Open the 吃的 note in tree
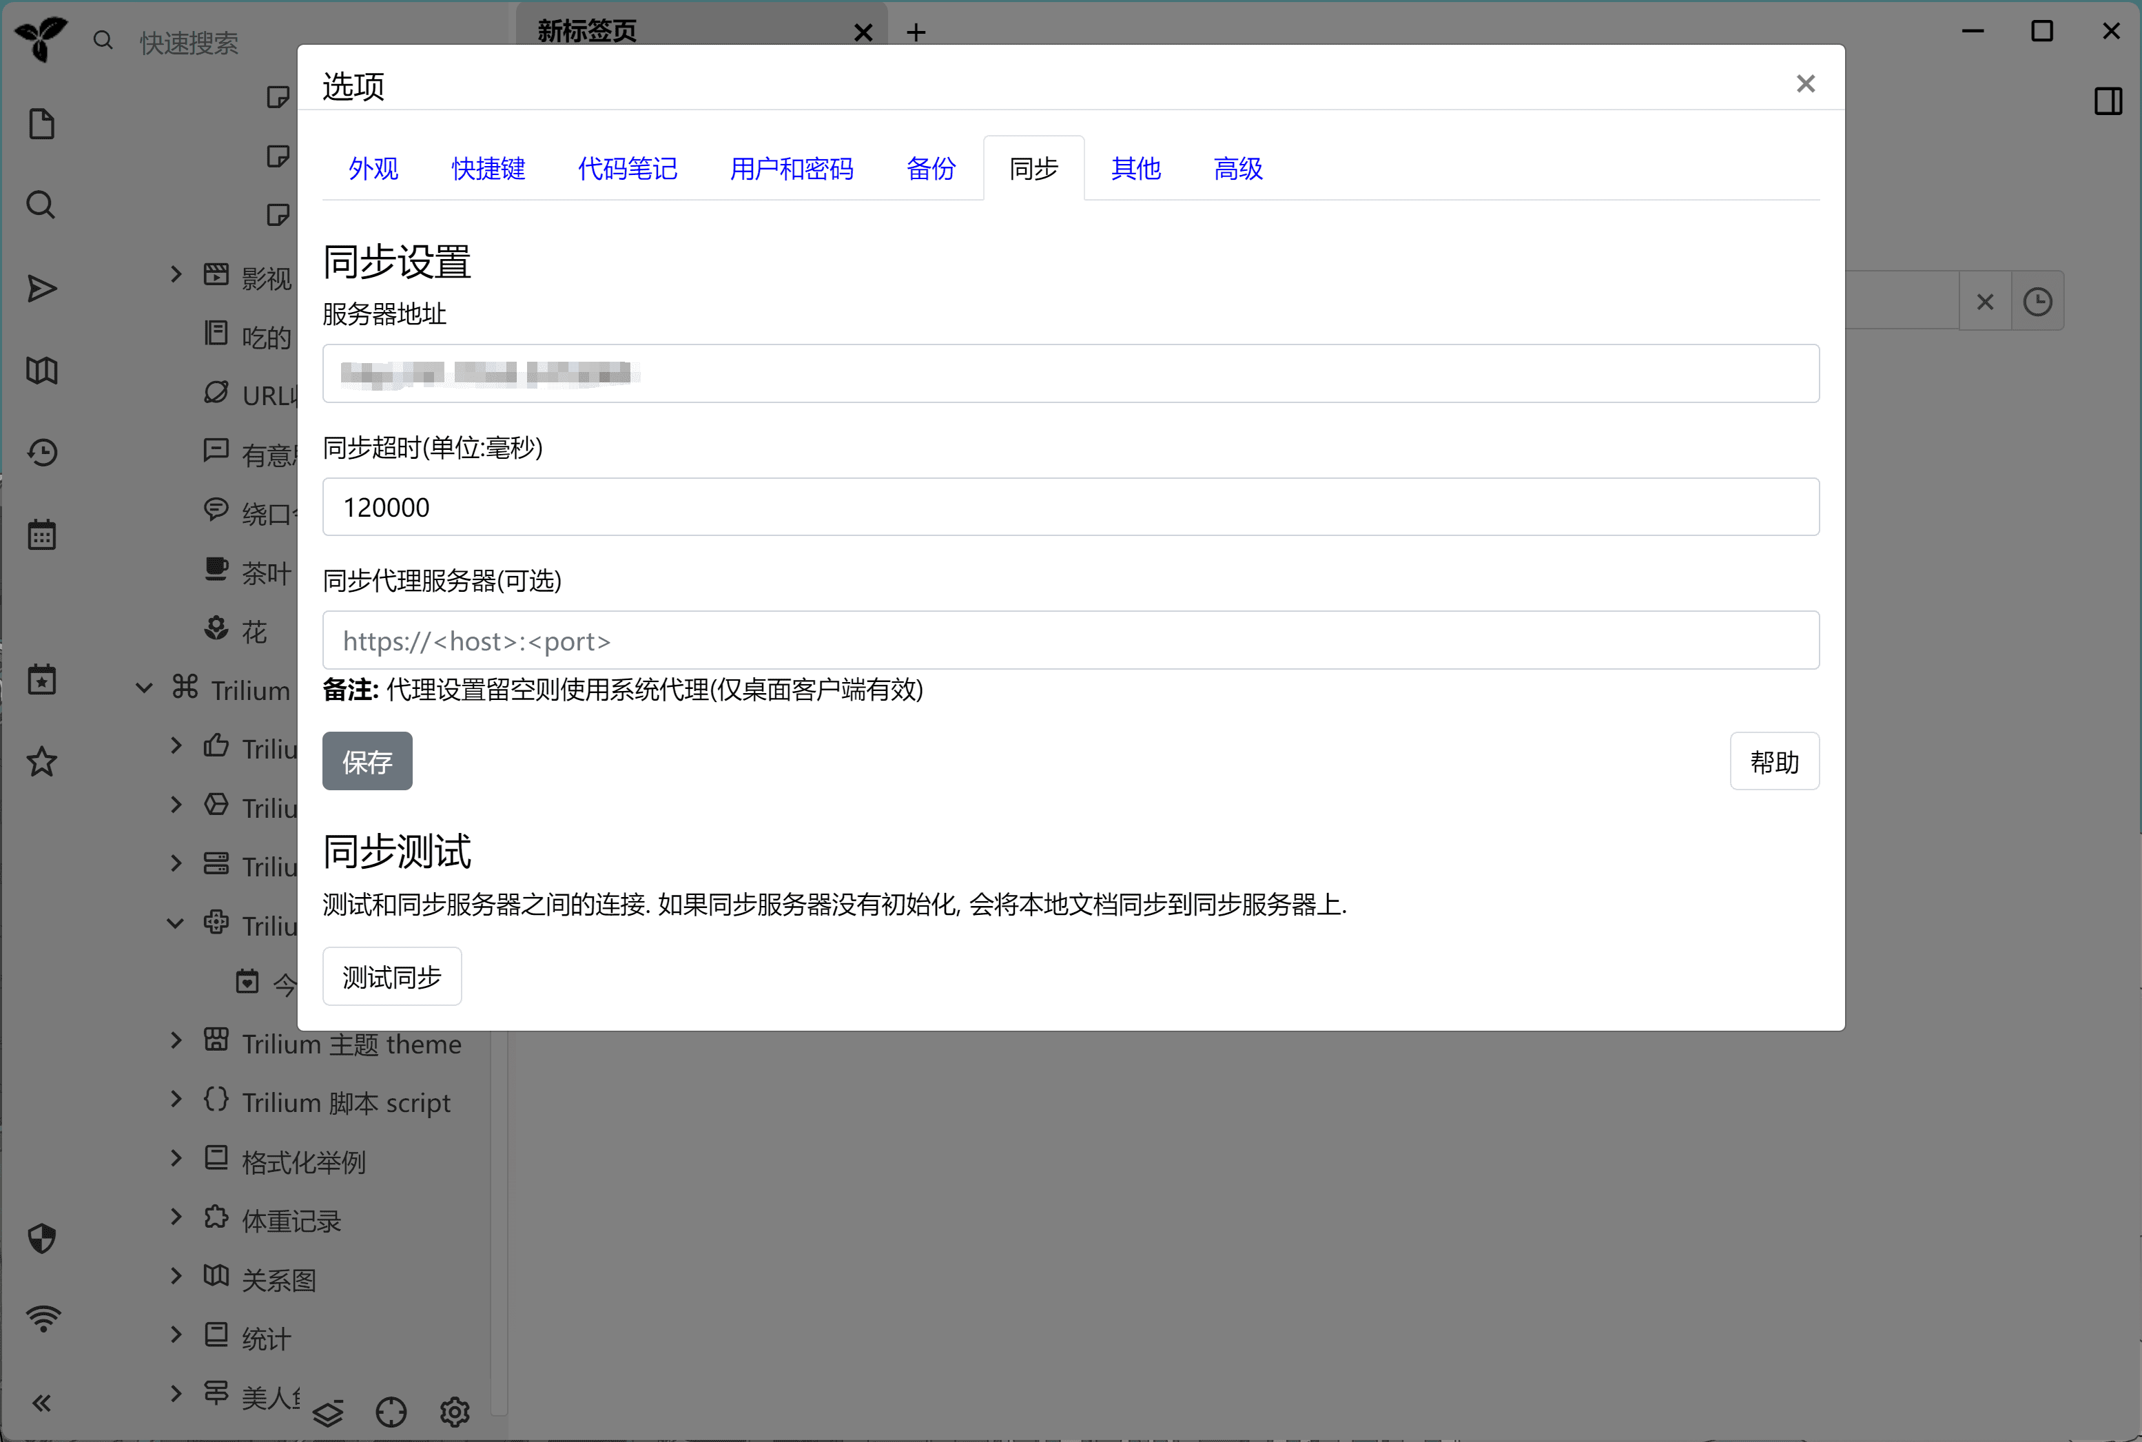Screen dimensions: 2142x1442 click(267, 338)
